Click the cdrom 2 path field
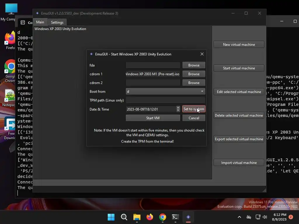This screenshot has height=224, width=299. (153, 83)
